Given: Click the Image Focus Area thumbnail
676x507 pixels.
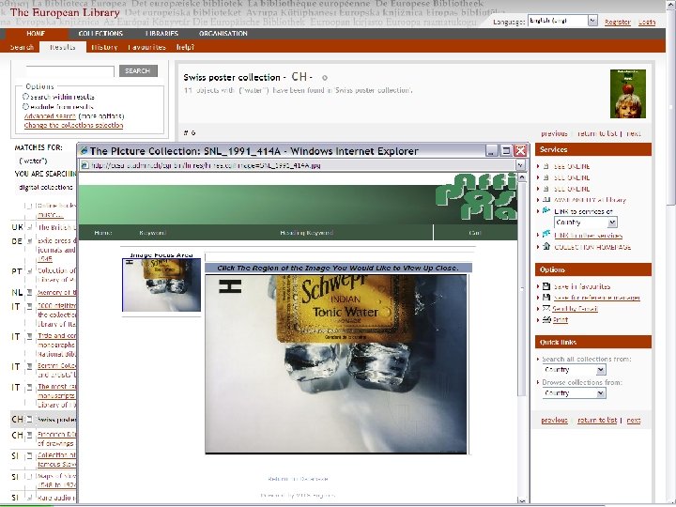Looking at the screenshot, I should [161, 284].
